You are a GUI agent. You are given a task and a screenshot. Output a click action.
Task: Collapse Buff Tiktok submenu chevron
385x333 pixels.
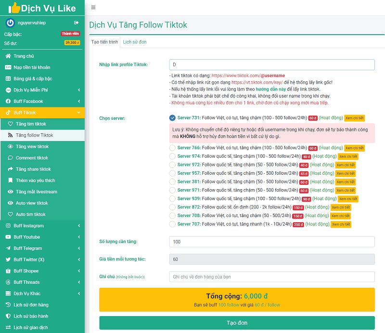[79, 113]
